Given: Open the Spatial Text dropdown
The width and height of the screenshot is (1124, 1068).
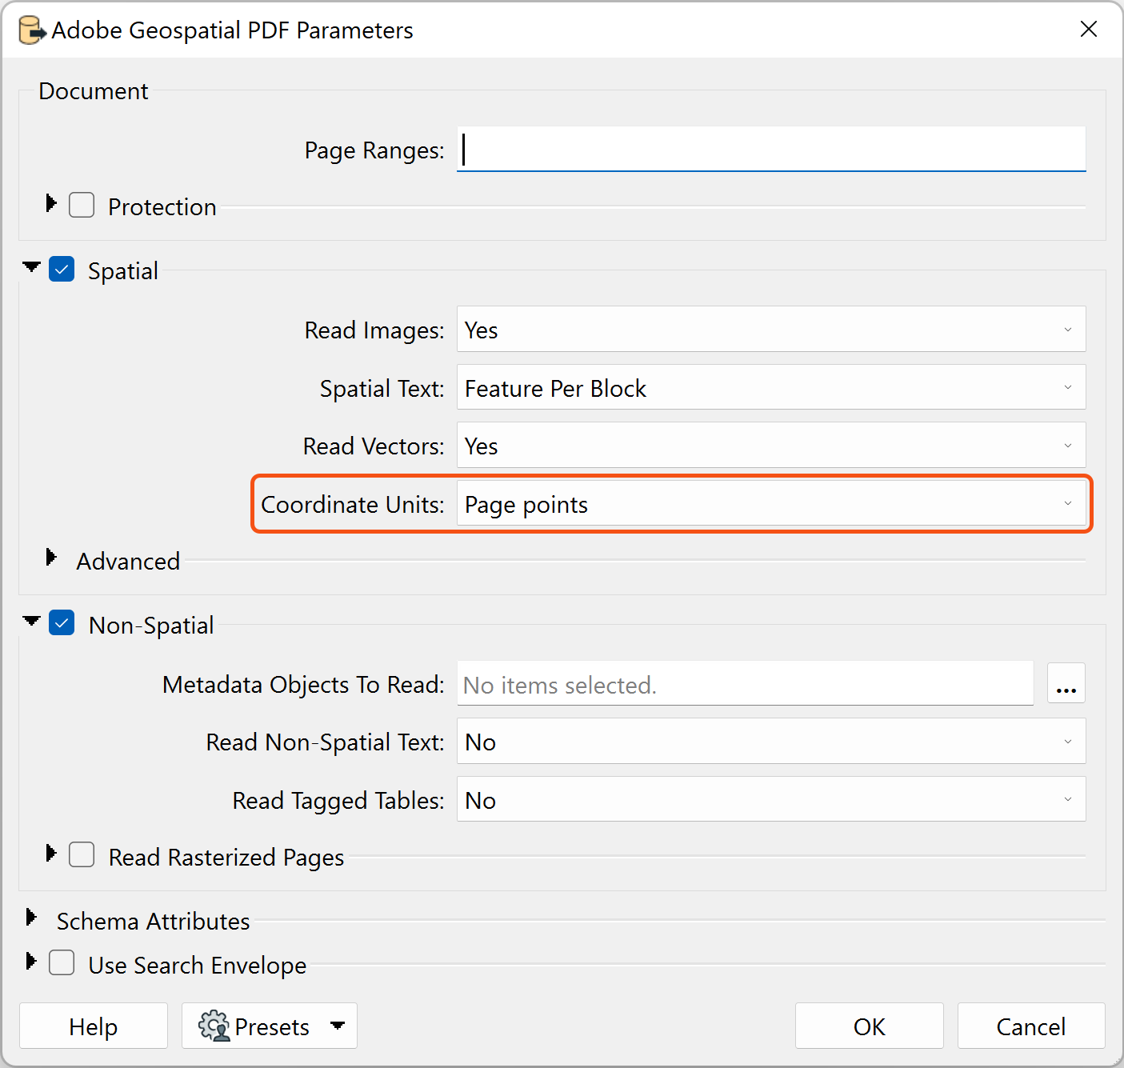Looking at the screenshot, I should 771,387.
